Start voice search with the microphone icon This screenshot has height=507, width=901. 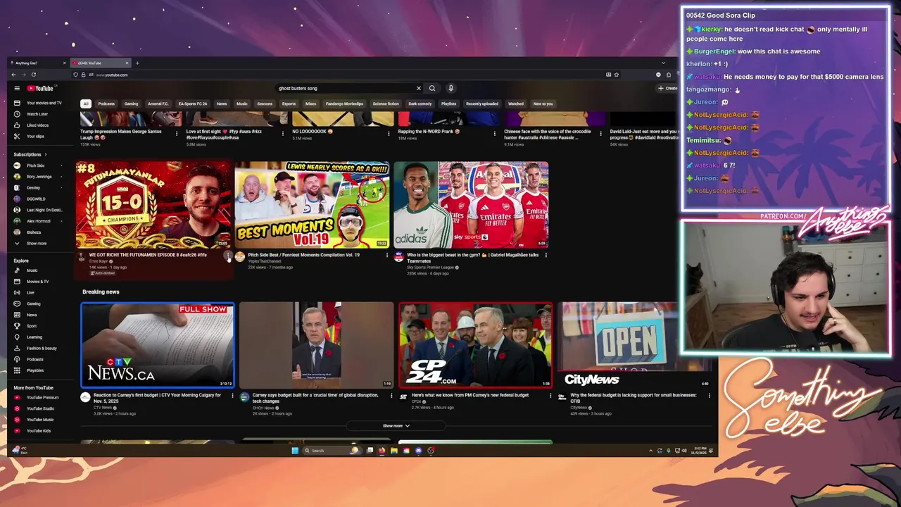point(450,88)
